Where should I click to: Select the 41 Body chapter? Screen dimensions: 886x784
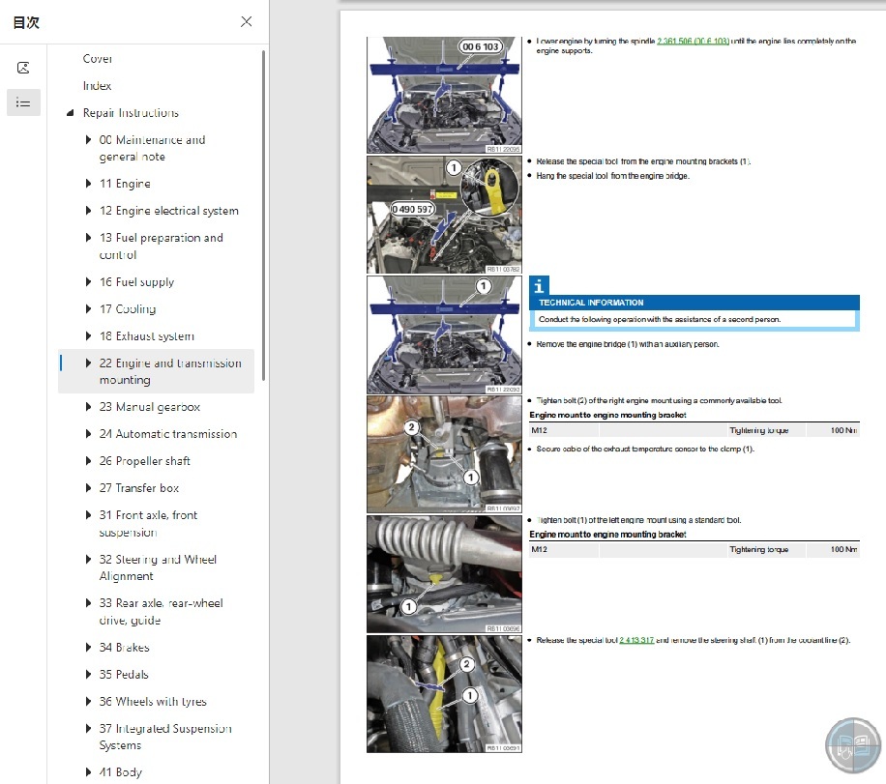(121, 772)
